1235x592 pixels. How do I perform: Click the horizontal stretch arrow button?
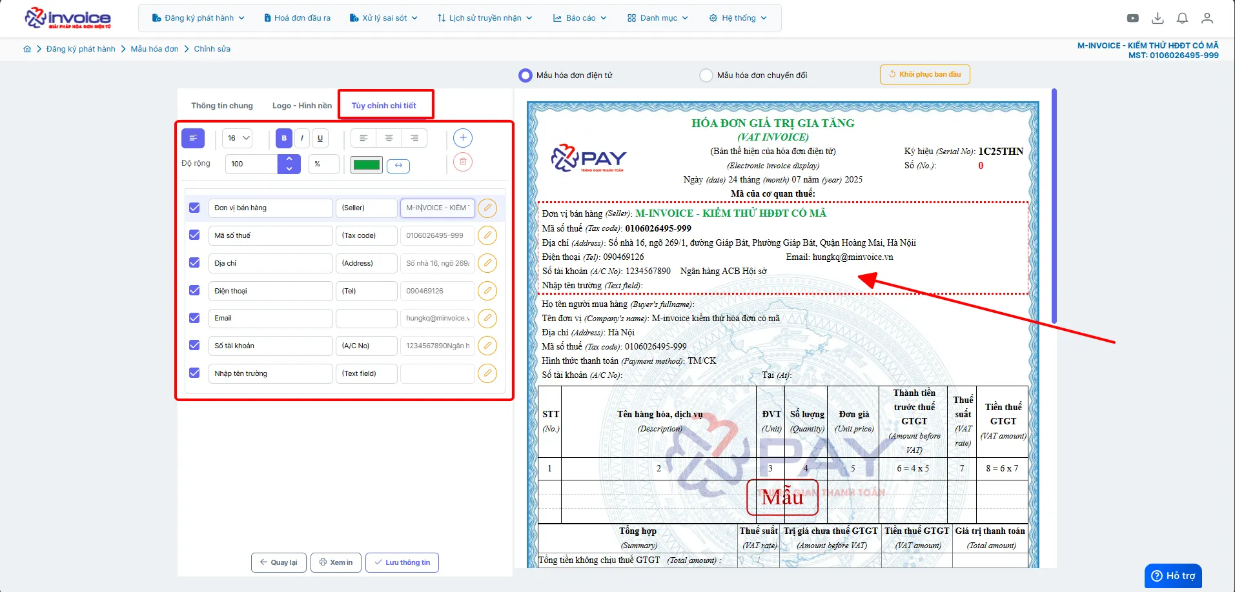398,166
